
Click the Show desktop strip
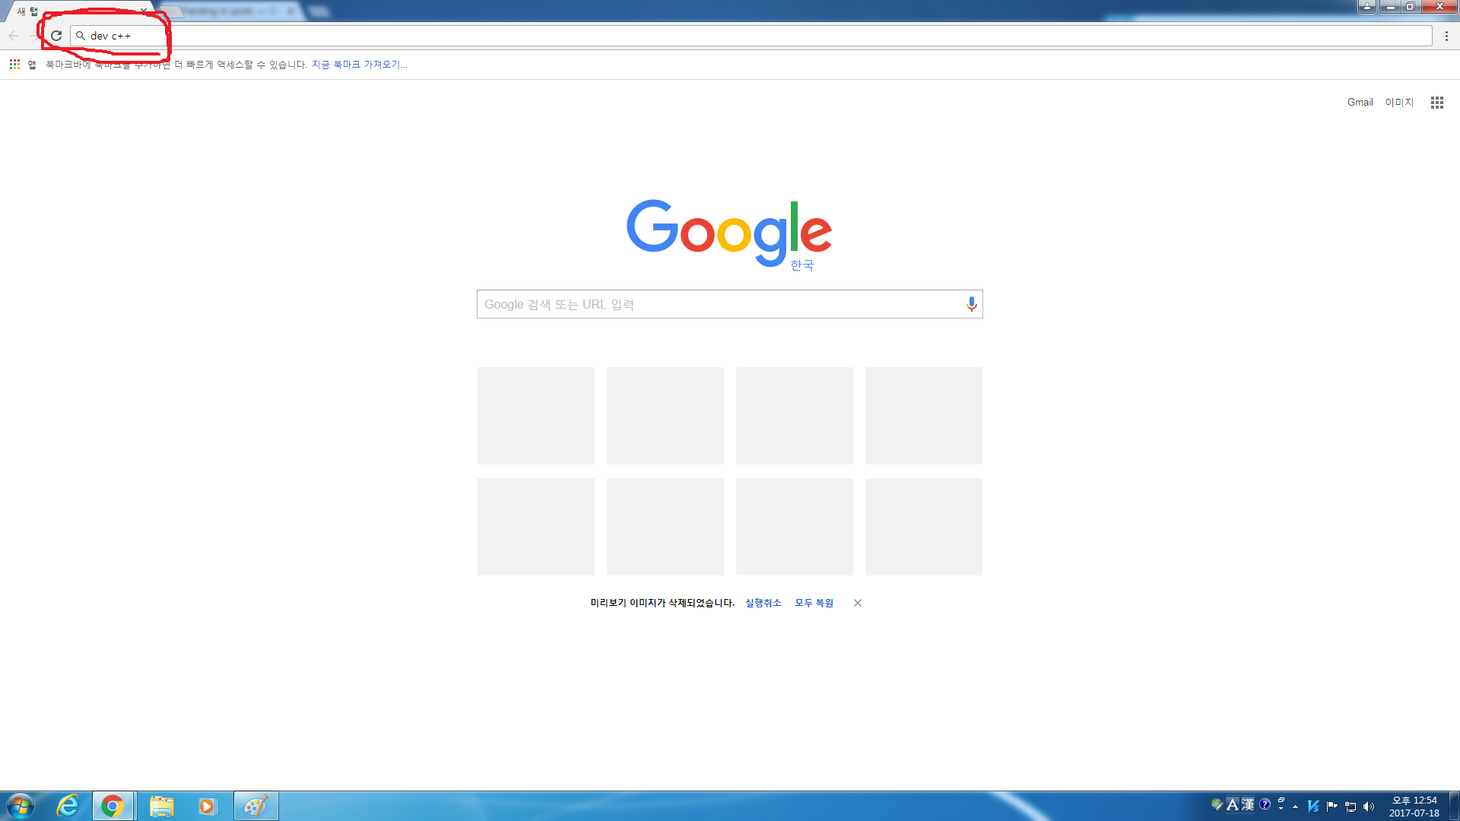pos(1455,806)
